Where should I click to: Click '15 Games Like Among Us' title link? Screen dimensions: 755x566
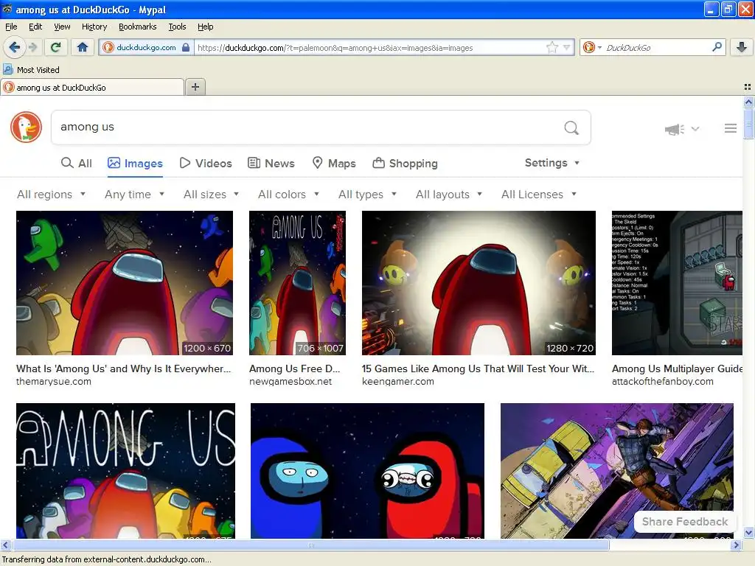[x=478, y=368]
